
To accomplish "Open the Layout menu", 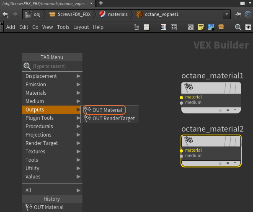I will click(x=81, y=27).
